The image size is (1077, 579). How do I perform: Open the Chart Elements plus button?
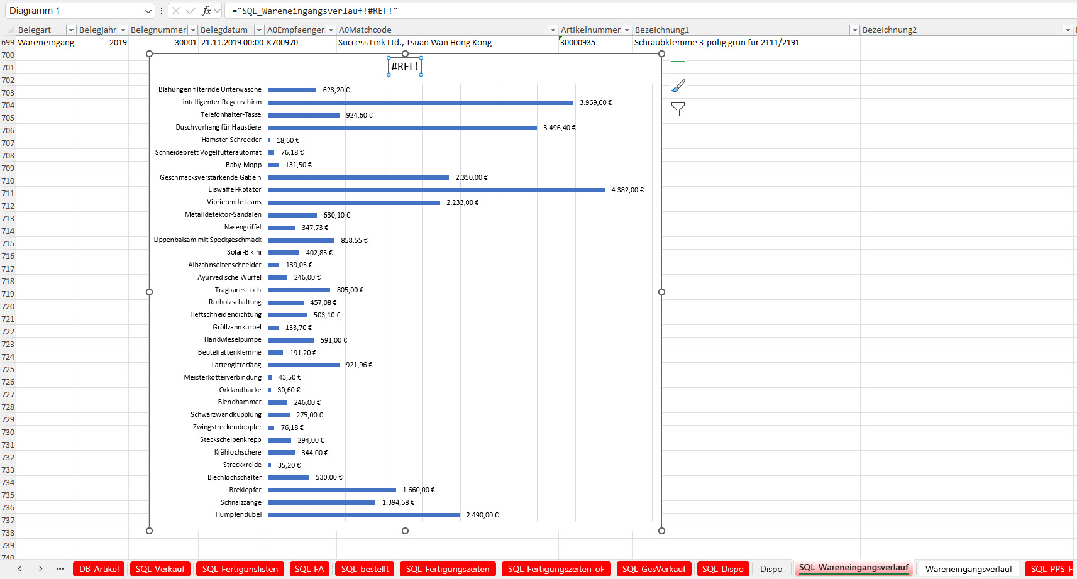tap(678, 62)
